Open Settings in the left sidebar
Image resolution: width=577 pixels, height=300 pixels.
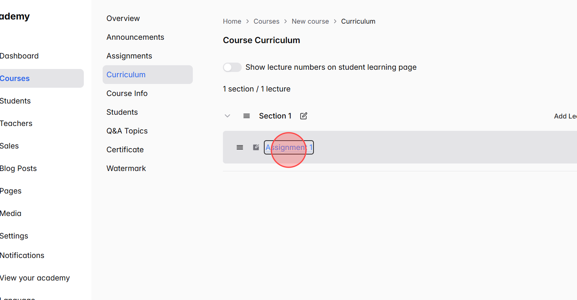tap(14, 235)
